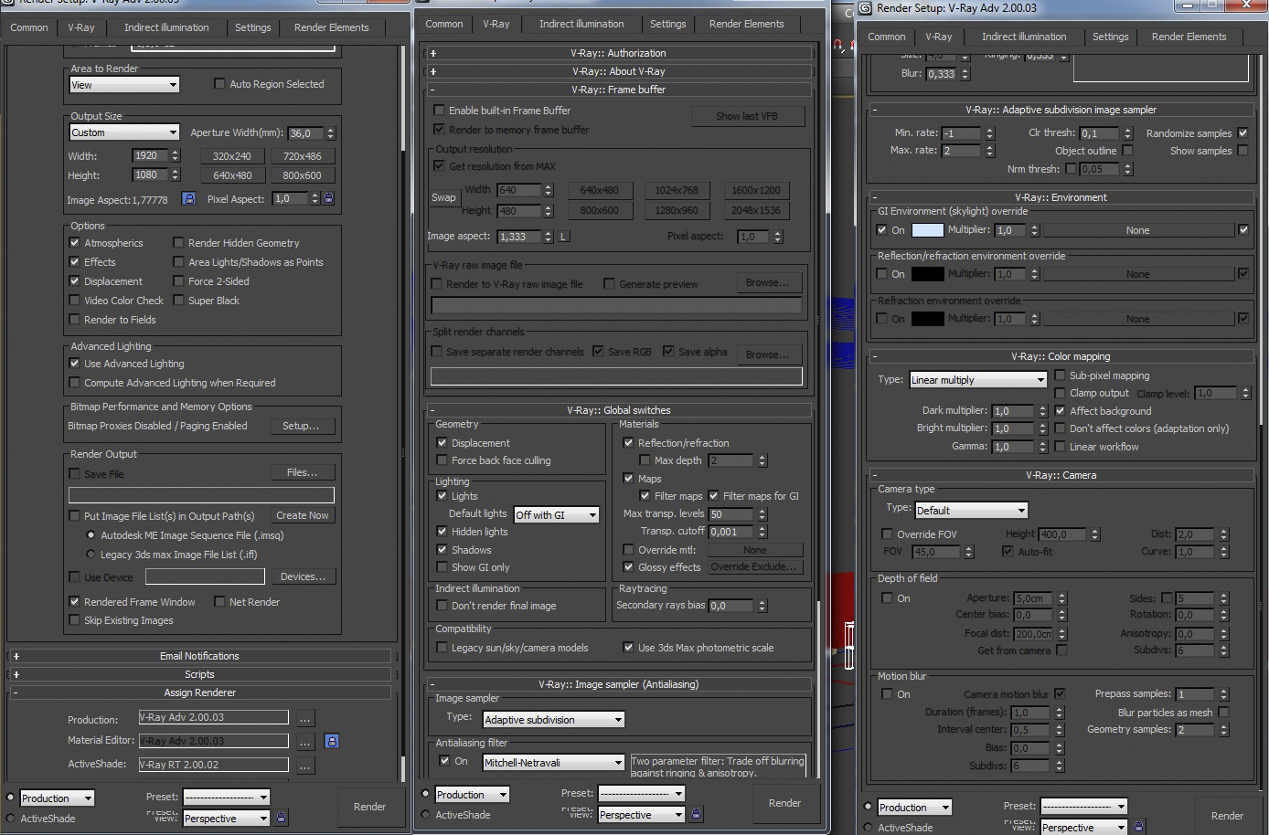Toggle Randomize samples checkbox

(x=1242, y=133)
